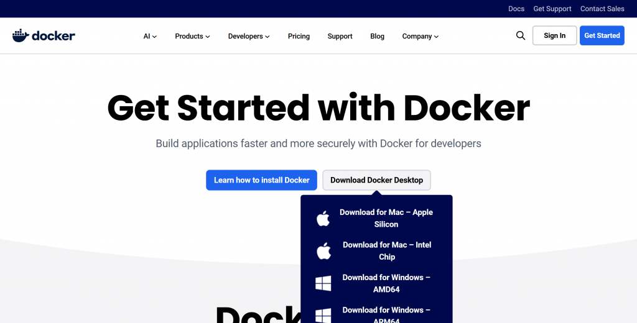This screenshot has height=323, width=637.
Task: Open the Get Support link
Action: [x=552, y=9]
